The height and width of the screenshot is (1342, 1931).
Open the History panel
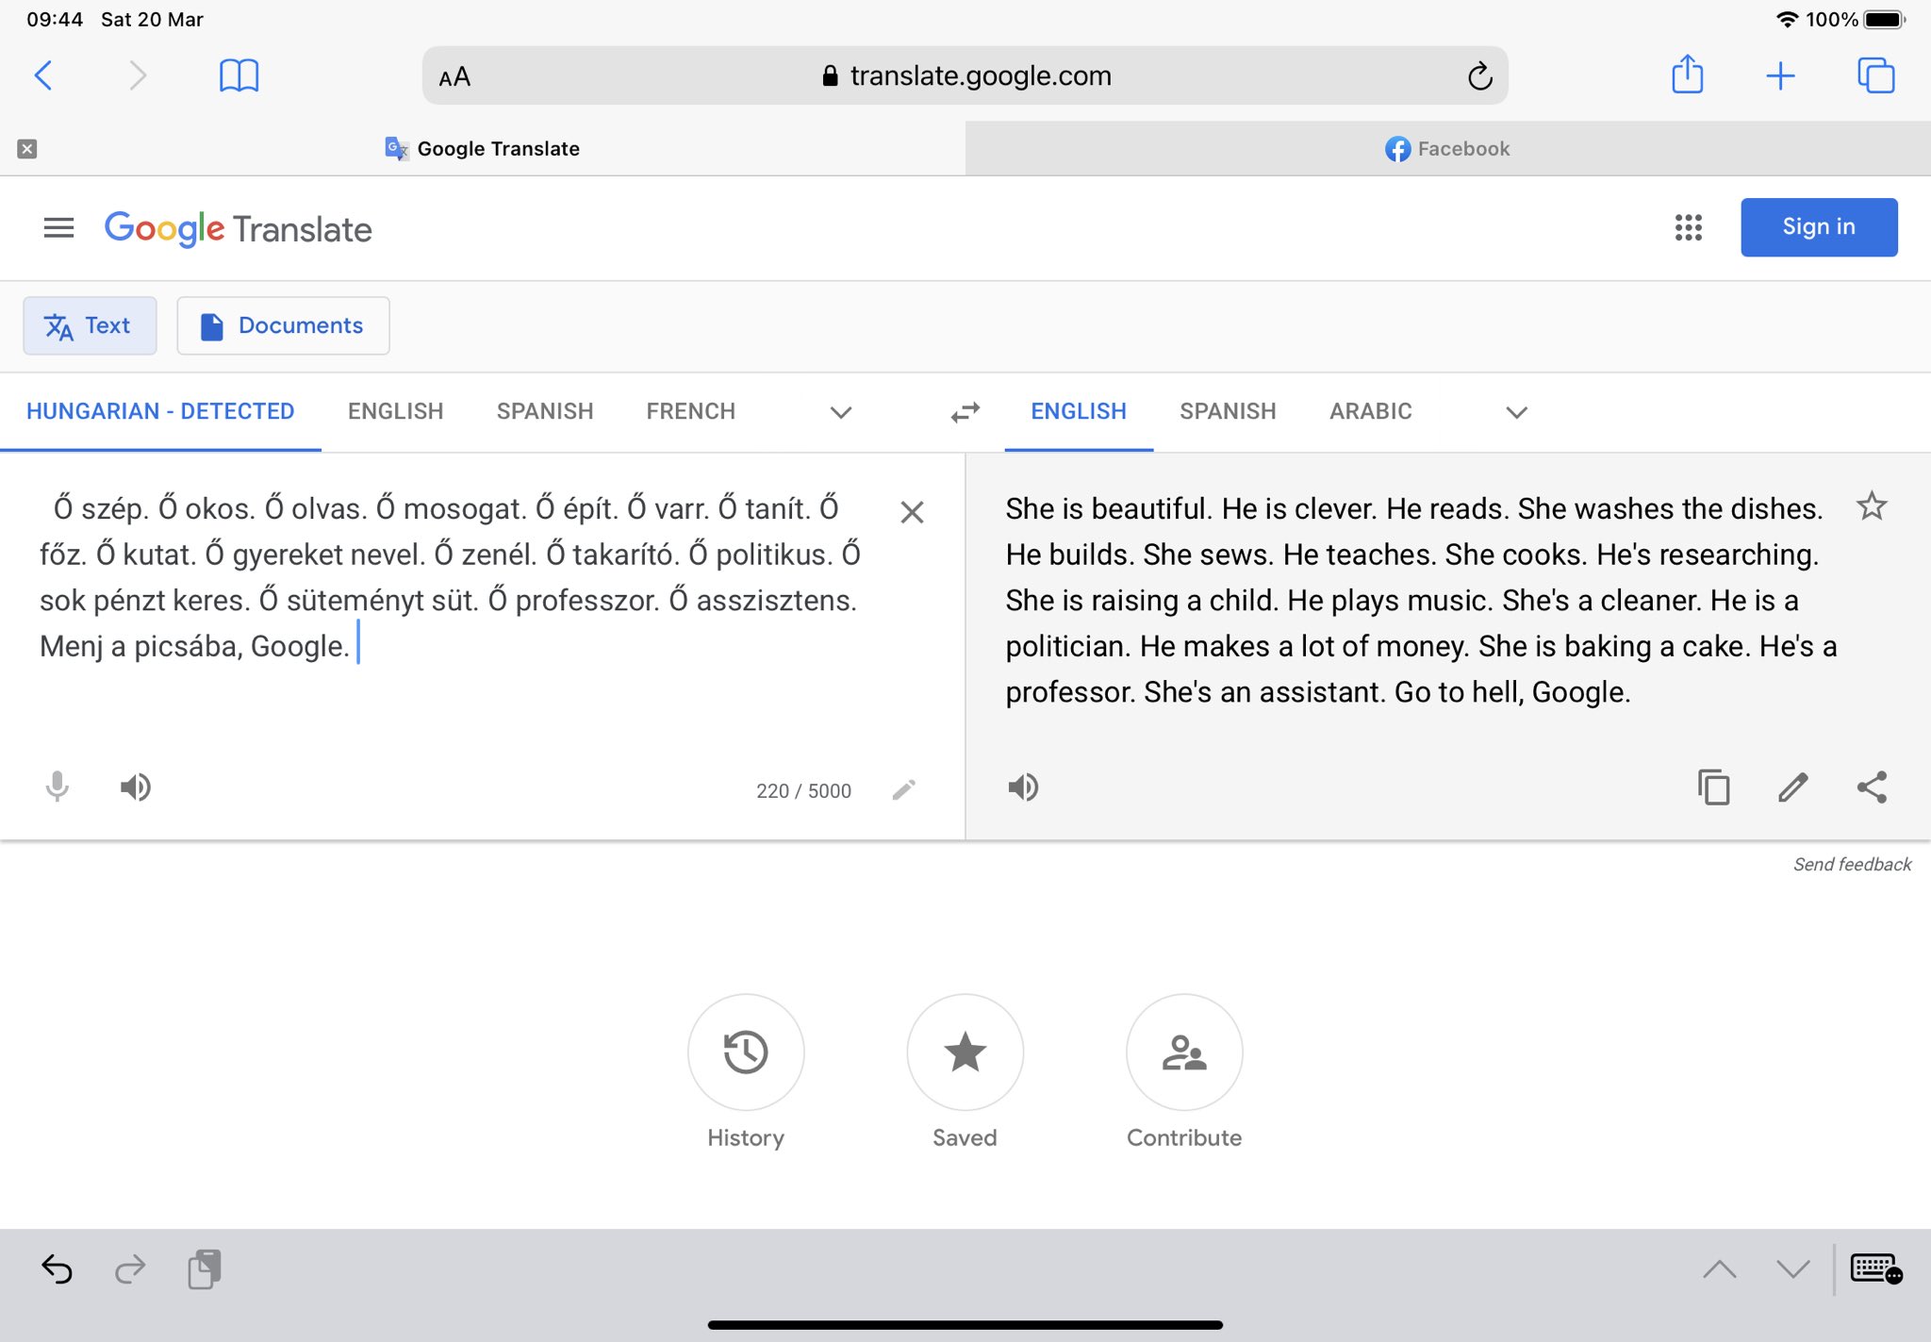click(x=745, y=1052)
